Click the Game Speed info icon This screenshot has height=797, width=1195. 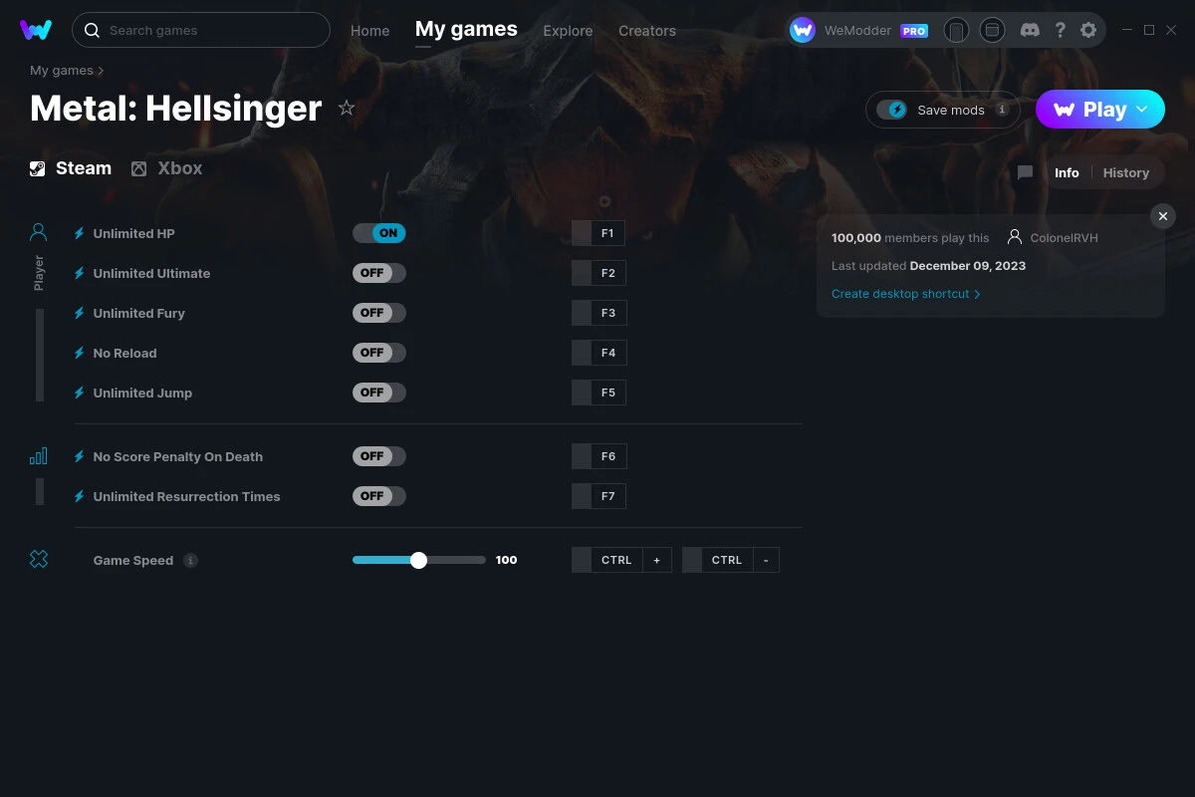coord(191,560)
